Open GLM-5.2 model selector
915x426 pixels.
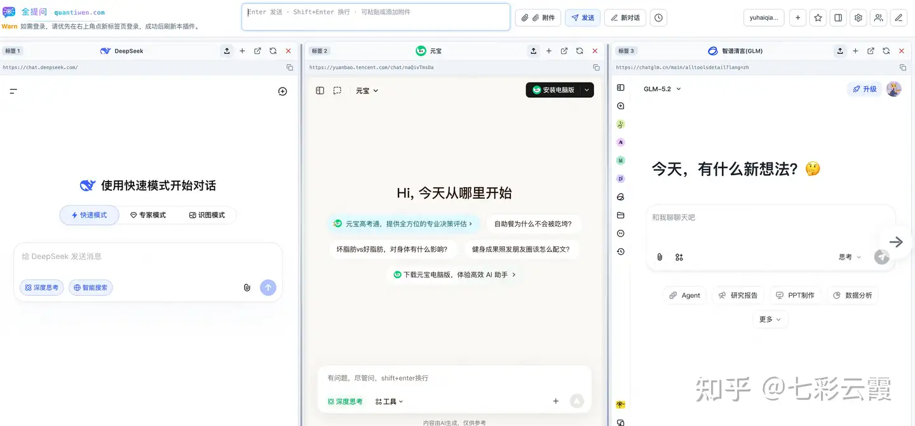coord(662,89)
